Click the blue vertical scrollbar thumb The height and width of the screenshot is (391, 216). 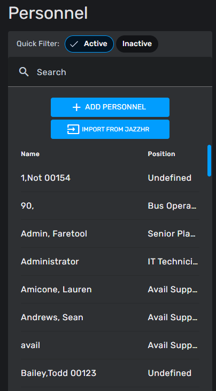[x=209, y=160]
